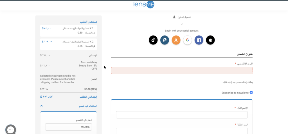Click the Discount (May Beauty Sale 15% OFF) text
Screen dimensions: 288x134
tap(88, 66)
